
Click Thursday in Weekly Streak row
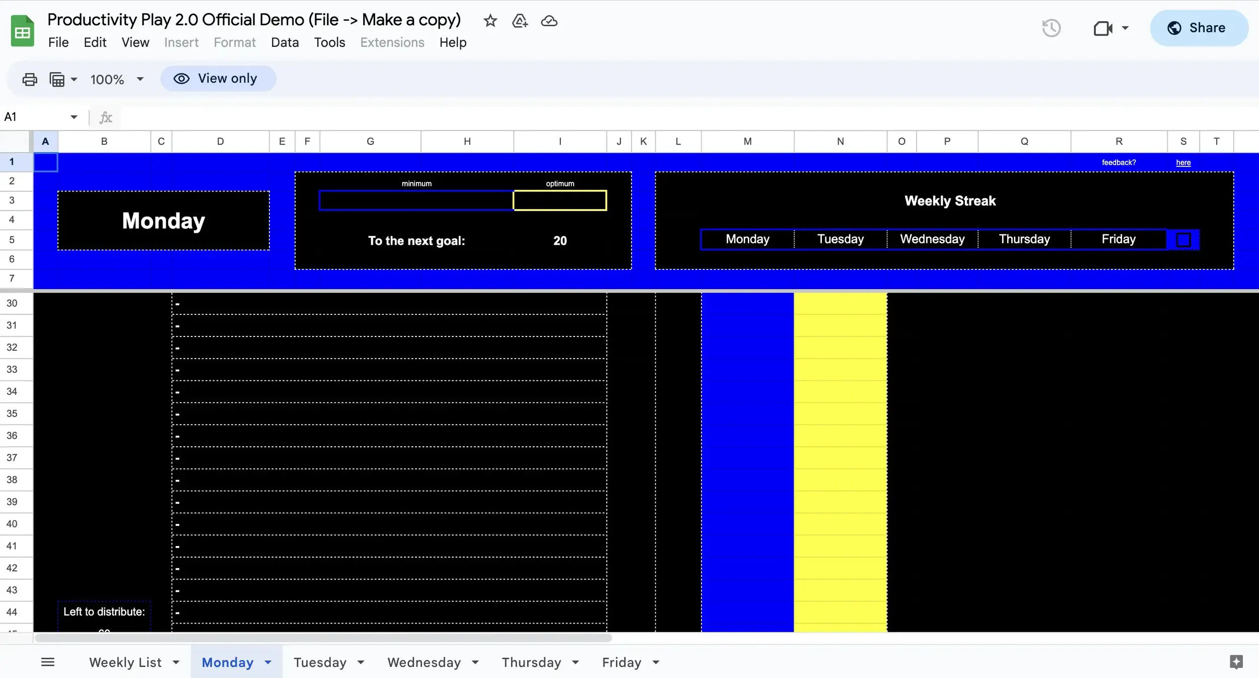pos(1024,239)
